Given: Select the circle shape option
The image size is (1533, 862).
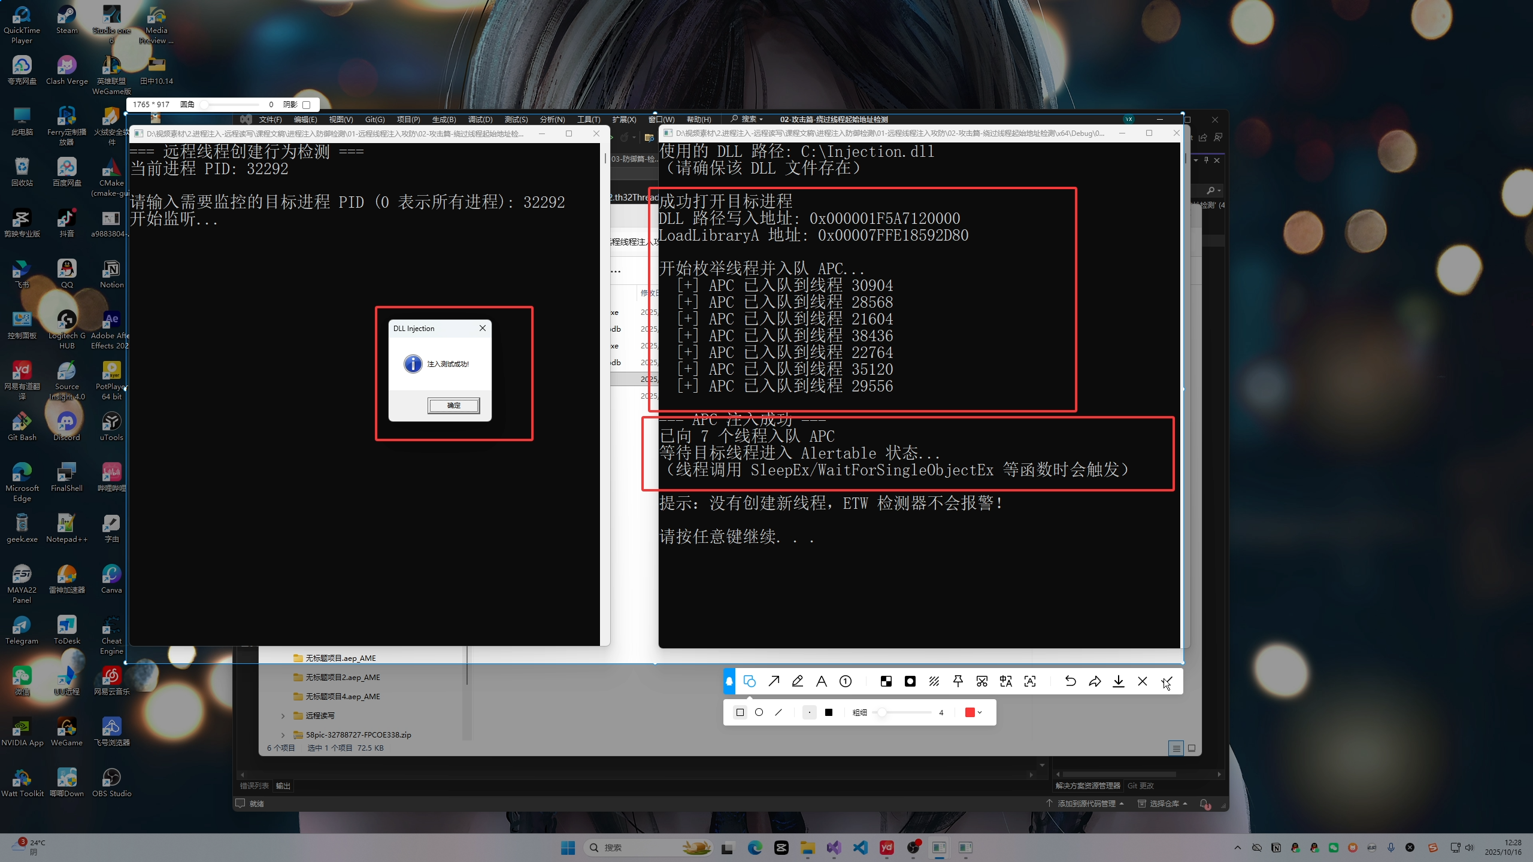Looking at the screenshot, I should point(759,712).
